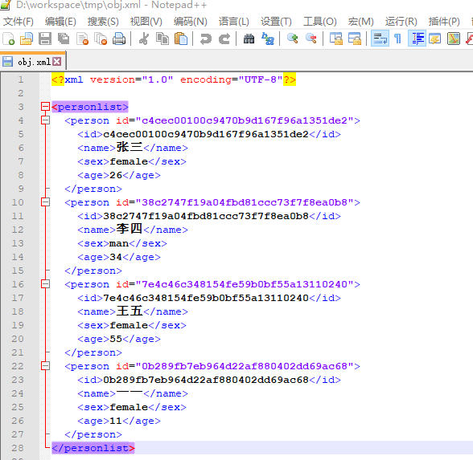Click the New file toolbar icon
The width and height of the screenshot is (473, 460).
point(8,39)
